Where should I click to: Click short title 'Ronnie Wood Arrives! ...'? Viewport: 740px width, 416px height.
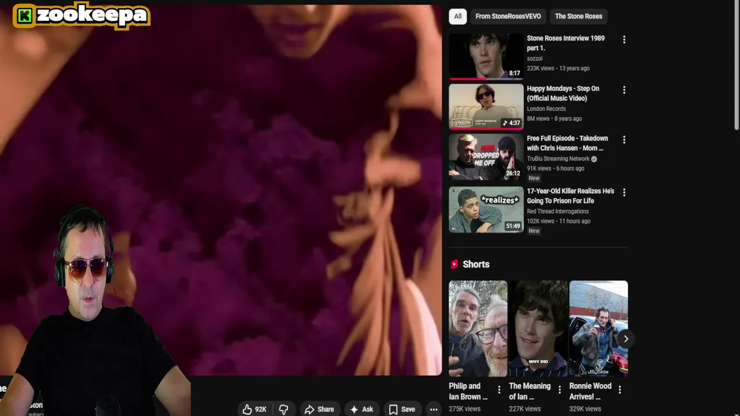click(590, 391)
